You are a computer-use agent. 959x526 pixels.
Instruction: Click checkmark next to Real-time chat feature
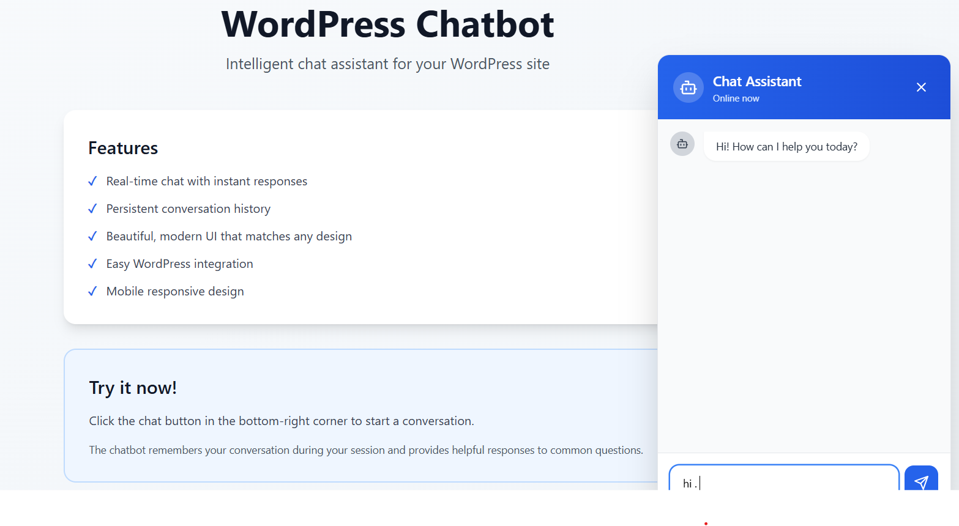[92, 181]
